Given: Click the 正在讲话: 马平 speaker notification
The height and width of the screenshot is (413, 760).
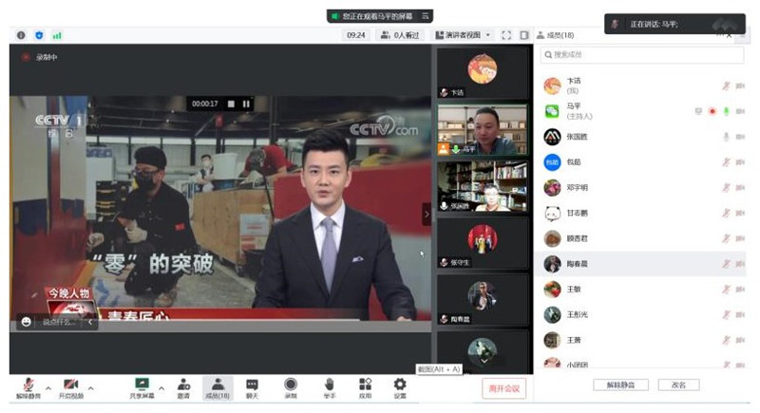Looking at the screenshot, I should coord(674,24).
